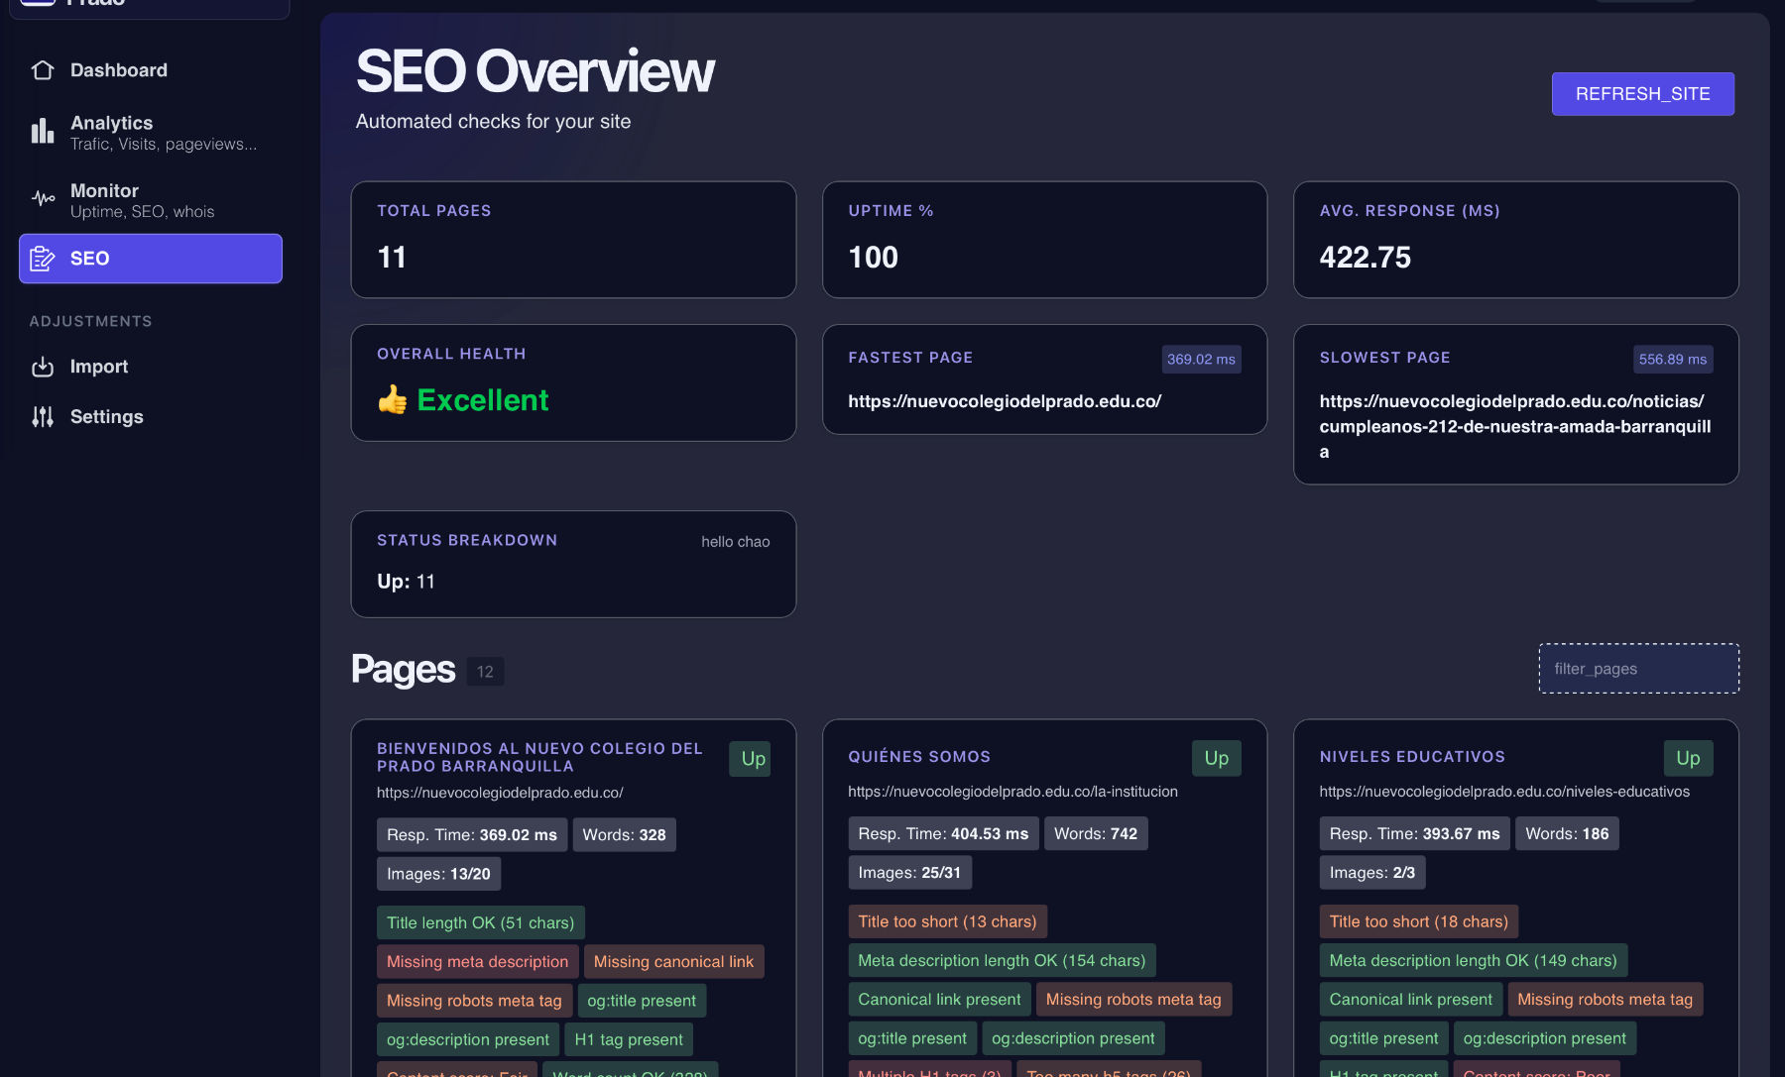Click the Up status on Quiénes Somos card
This screenshot has height=1077, width=1785.
click(1216, 758)
